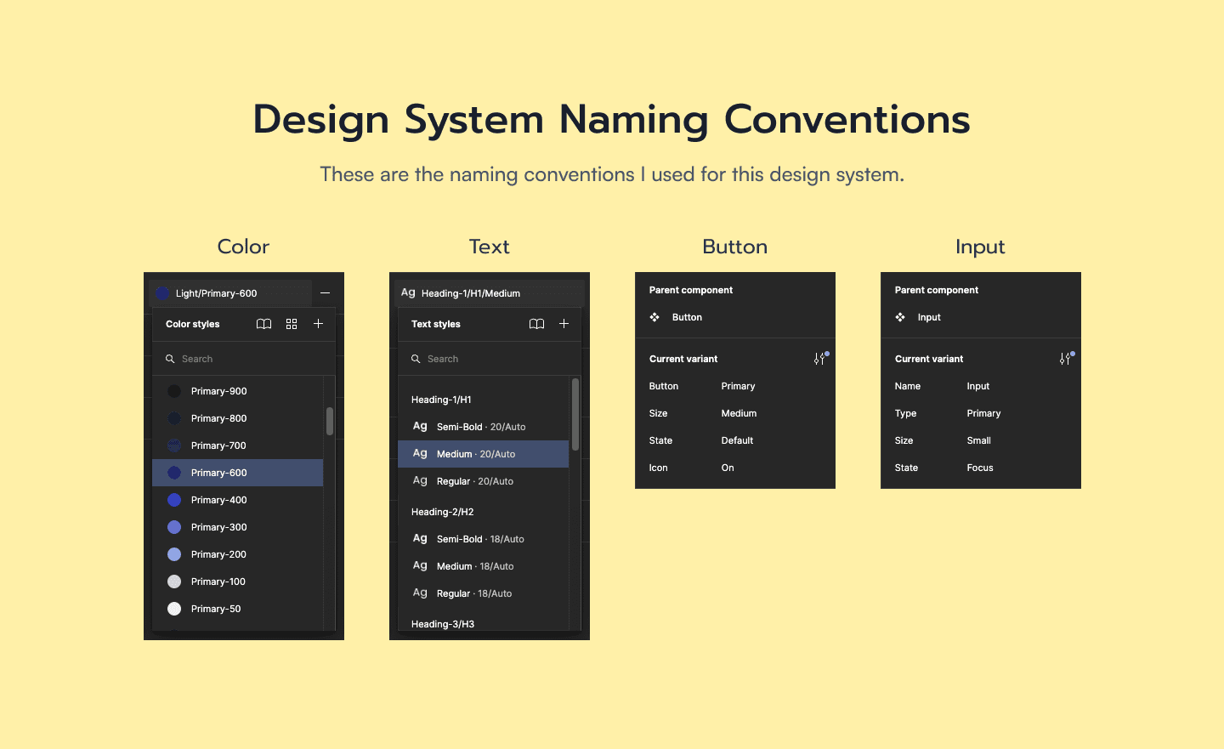Click the search magnifier in Text styles
Image resolution: width=1224 pixels, height=749 pixels.
(x=416, y=359)
